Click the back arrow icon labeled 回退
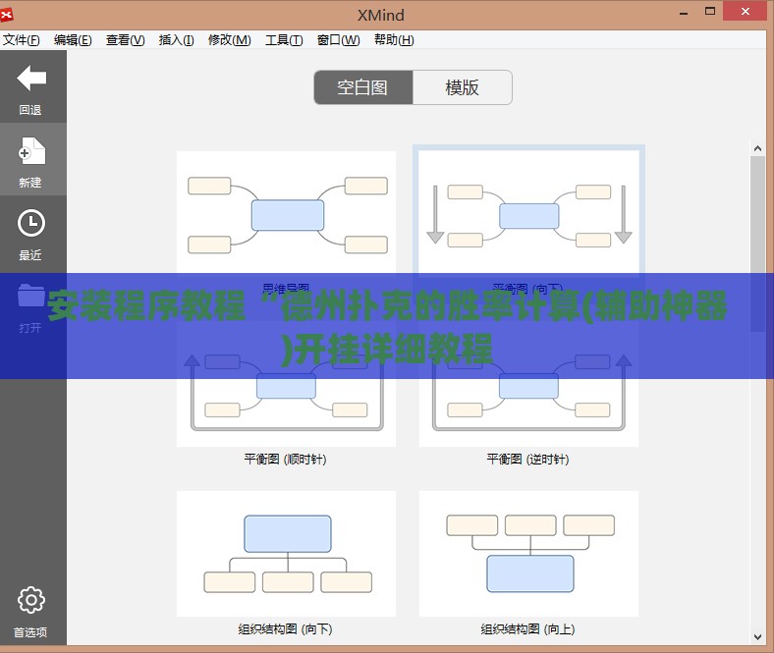This screenshot has height=653, width=774. pos(31,79)
